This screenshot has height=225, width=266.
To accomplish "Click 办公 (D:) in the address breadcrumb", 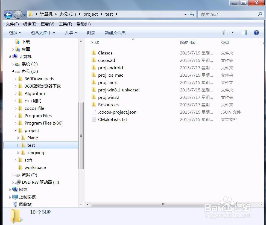I will [68, 14].
